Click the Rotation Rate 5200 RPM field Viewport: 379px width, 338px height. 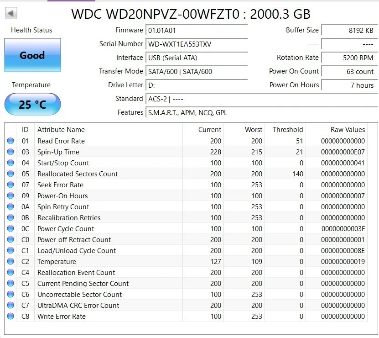[x=349, y=58]
